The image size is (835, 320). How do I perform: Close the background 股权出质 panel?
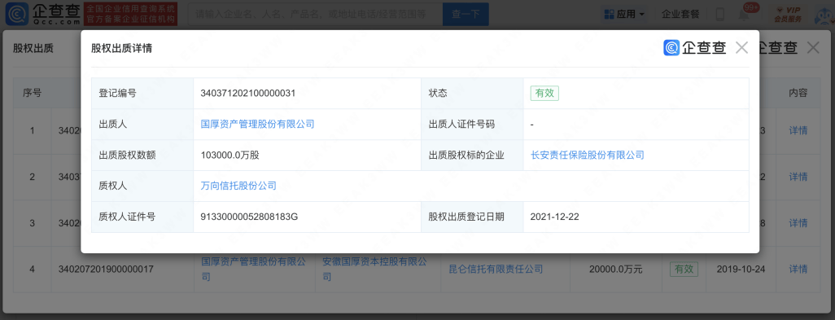coord(813,48)
